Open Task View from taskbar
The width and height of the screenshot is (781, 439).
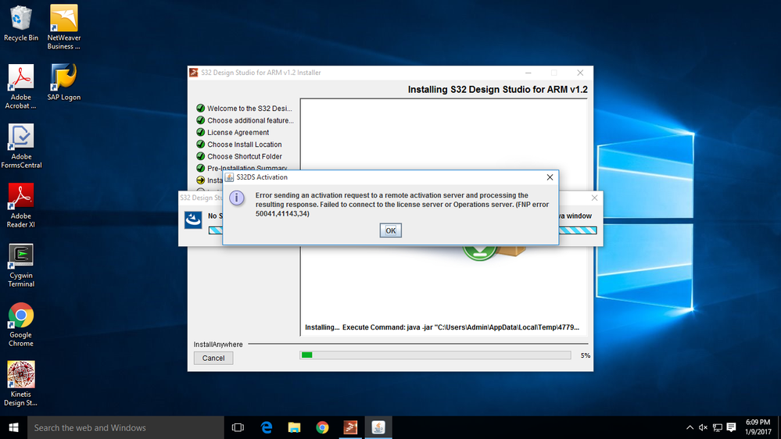pos(238,427)
